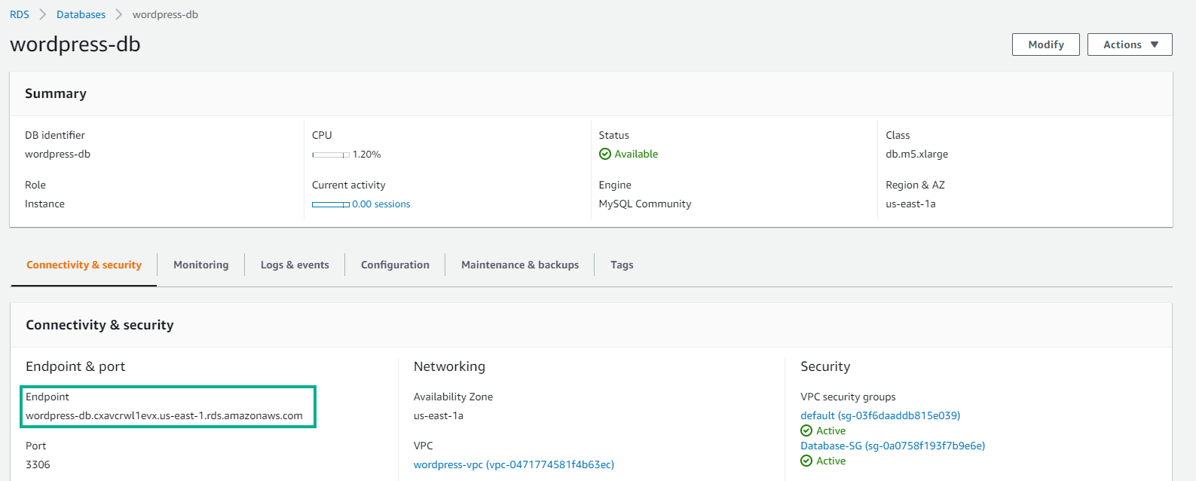
Task: Click the wordpress-db page title heading
Action: 75,44
